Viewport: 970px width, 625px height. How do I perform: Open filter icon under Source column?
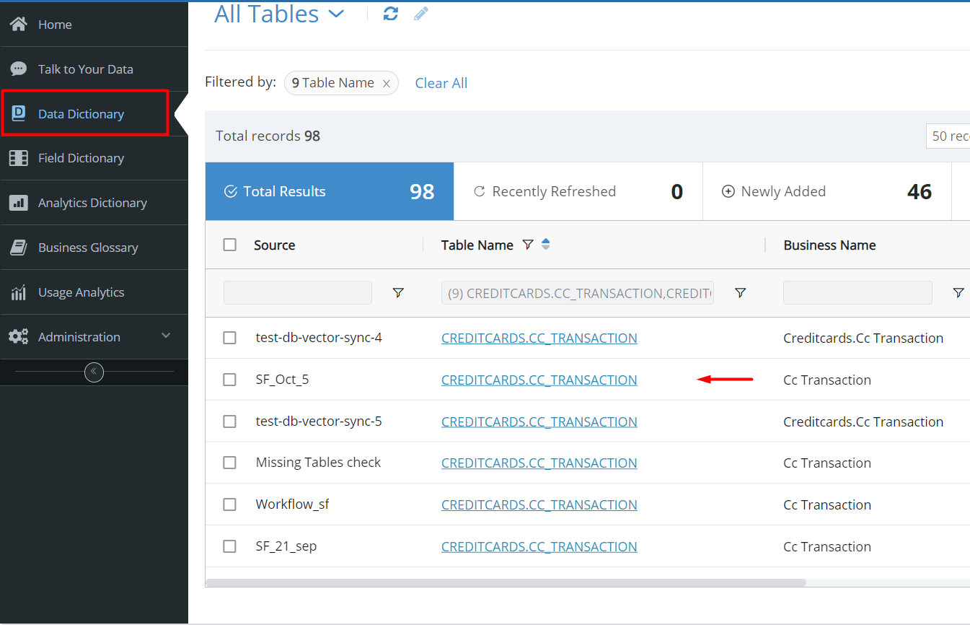coord(398,293)
